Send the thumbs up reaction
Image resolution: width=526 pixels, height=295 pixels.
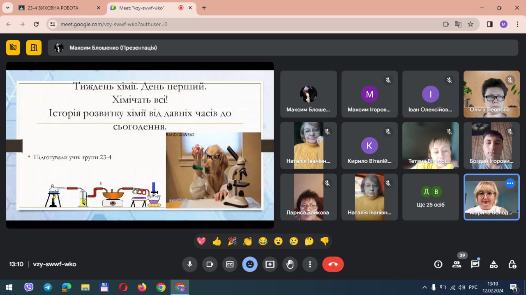pos(217,241)
